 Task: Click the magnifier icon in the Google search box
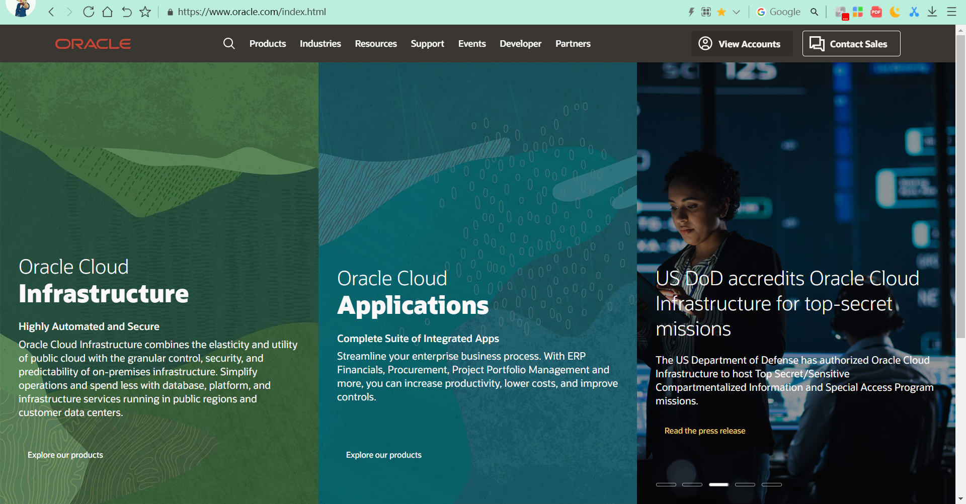click(814, 12)
